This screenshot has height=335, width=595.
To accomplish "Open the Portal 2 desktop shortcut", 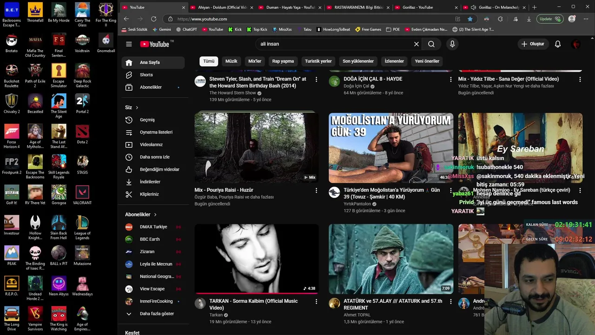I will 82,104.
